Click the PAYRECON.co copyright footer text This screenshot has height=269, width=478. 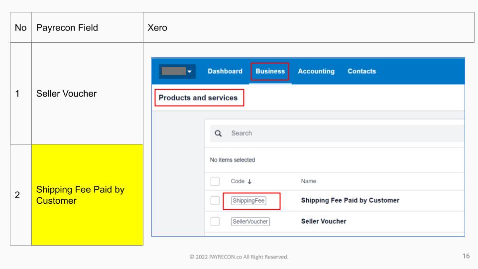(x=239, y=257)
